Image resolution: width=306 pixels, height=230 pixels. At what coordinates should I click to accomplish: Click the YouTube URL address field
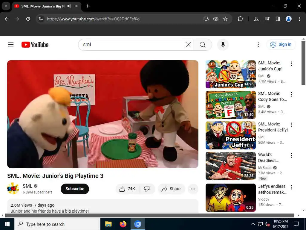click(x=93, y=19)
